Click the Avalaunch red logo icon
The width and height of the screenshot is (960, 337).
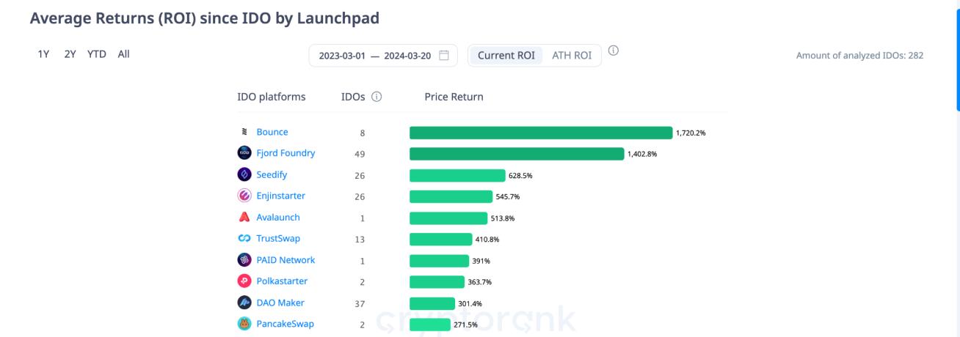coord(244,217)
